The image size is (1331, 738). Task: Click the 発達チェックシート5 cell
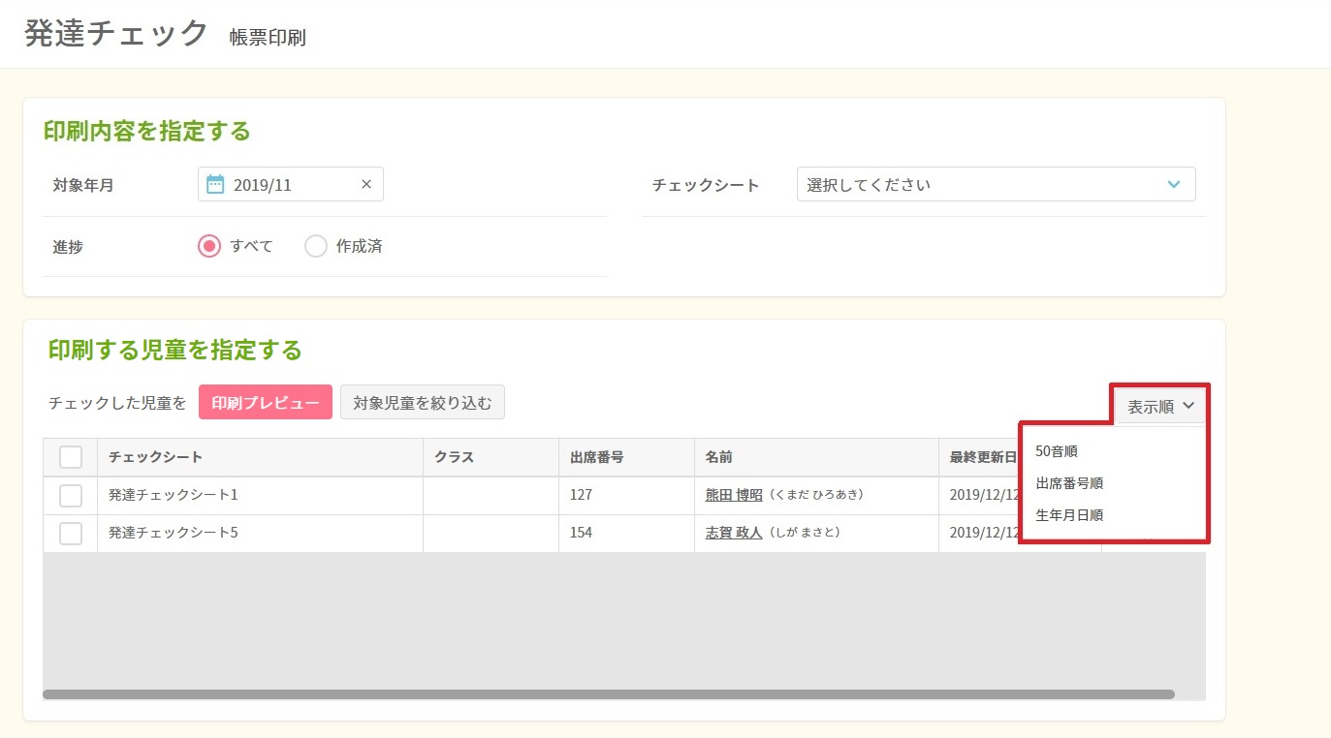pos(260,533)
